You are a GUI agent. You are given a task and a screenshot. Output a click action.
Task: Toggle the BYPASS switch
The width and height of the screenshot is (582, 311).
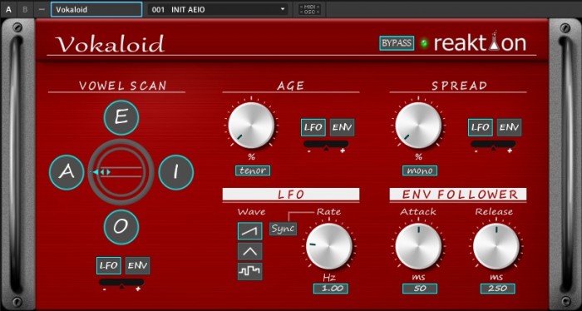point(397,43)
